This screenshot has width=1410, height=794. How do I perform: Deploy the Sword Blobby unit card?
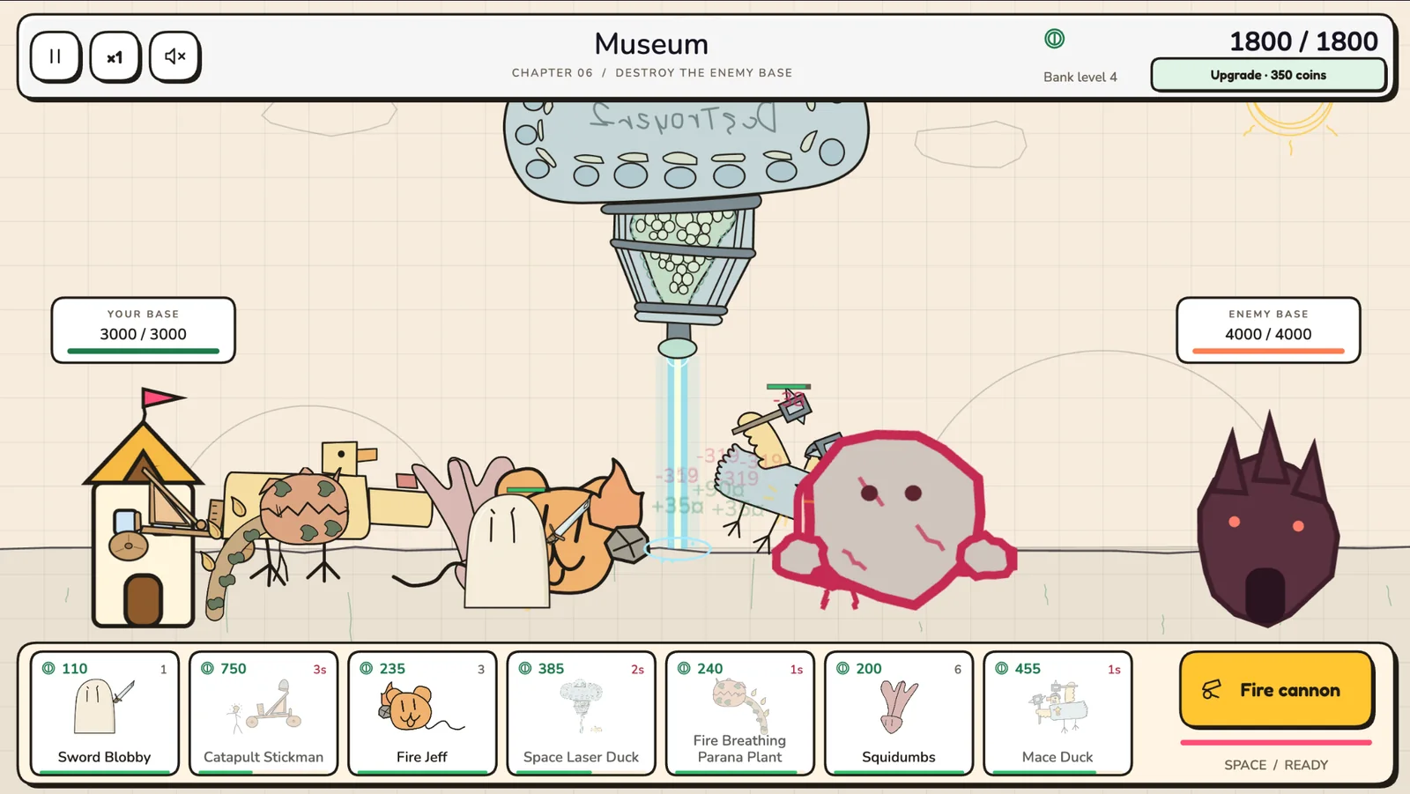point(104,713)
